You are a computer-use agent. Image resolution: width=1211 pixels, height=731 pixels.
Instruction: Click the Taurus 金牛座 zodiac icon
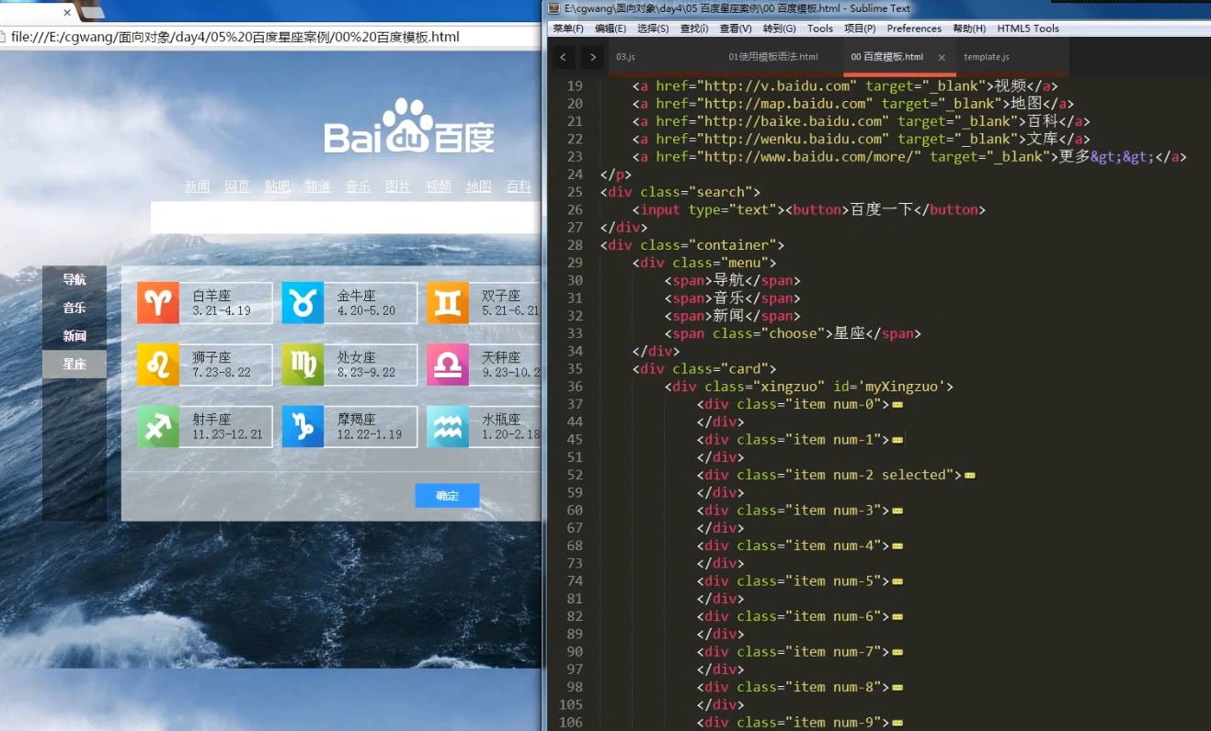[303, 303]
